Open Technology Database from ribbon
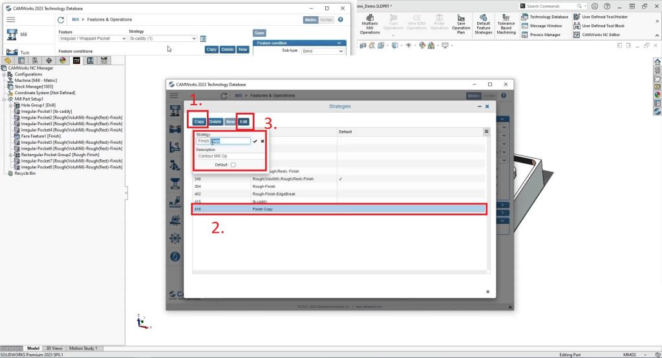The image size is (662, 358). coord(544,17)
